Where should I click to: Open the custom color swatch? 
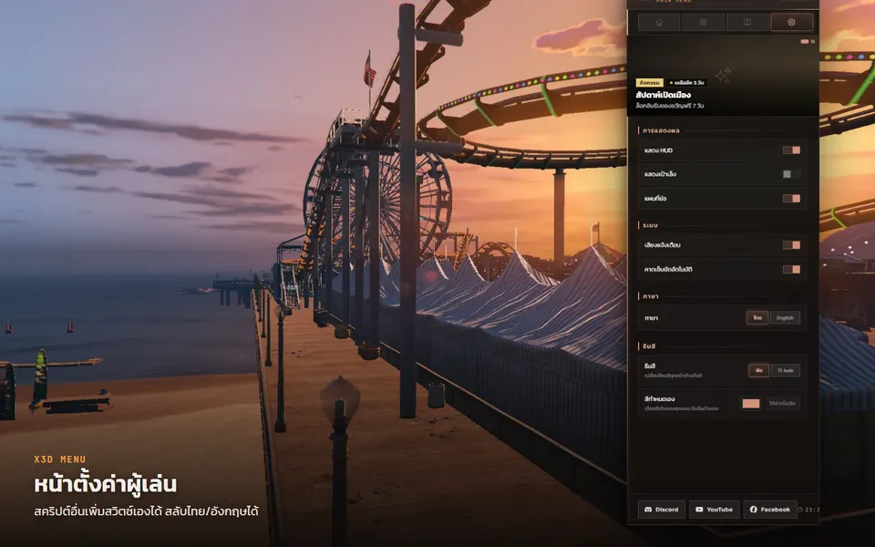(750, 403)
